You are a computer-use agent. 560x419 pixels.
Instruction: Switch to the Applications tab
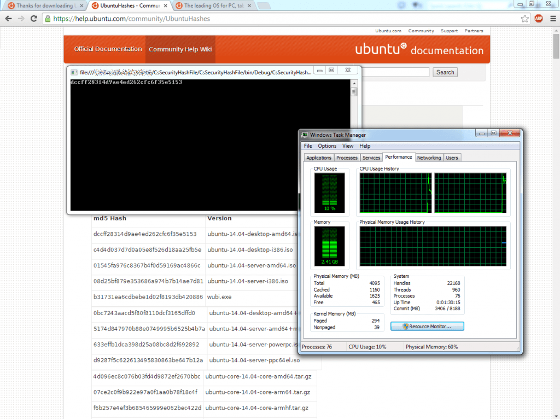point(319,158)
